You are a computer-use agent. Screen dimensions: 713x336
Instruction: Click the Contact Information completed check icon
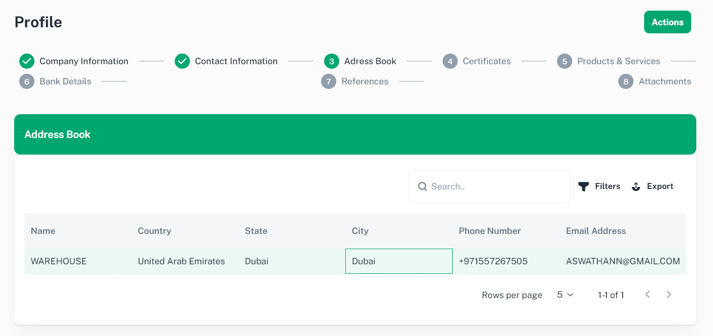[182, 61]
